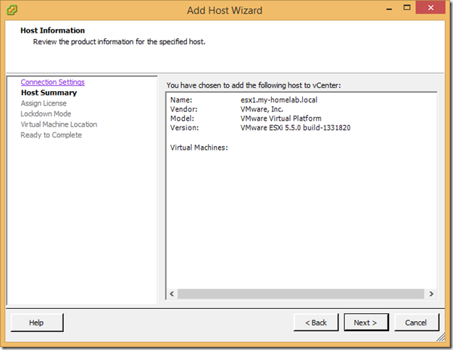Select the Host Summary wizard step
Viewport: 453px width, 350px height.
49,93
